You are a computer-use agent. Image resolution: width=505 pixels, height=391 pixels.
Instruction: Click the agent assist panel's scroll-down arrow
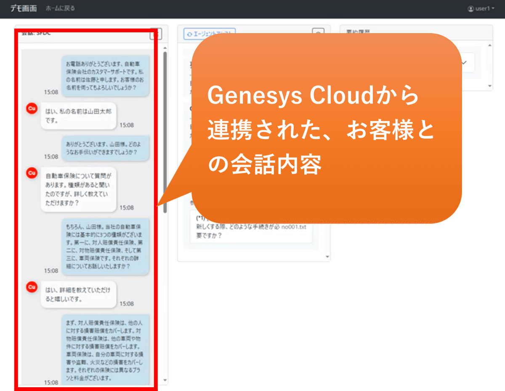coord(327,256)
